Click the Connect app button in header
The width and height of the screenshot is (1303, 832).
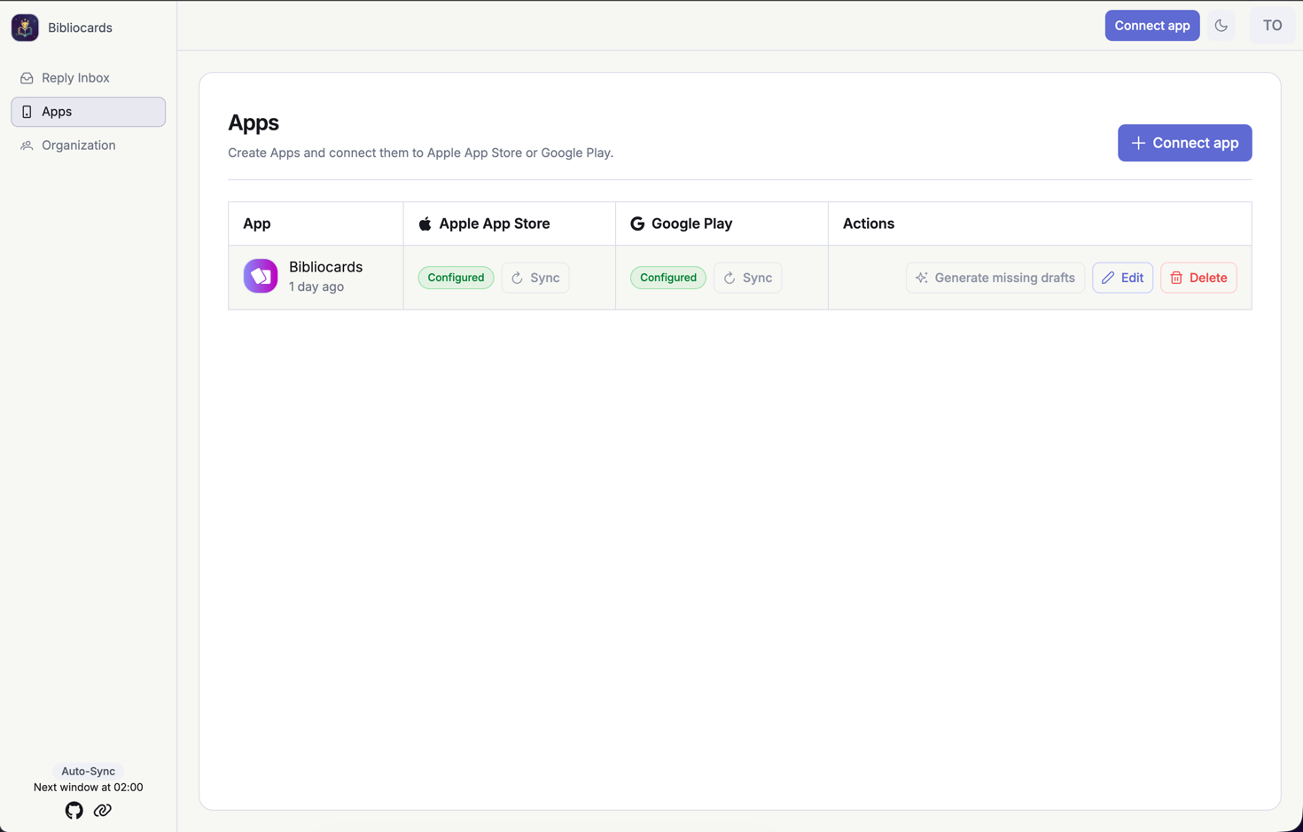coord(1151,26)
